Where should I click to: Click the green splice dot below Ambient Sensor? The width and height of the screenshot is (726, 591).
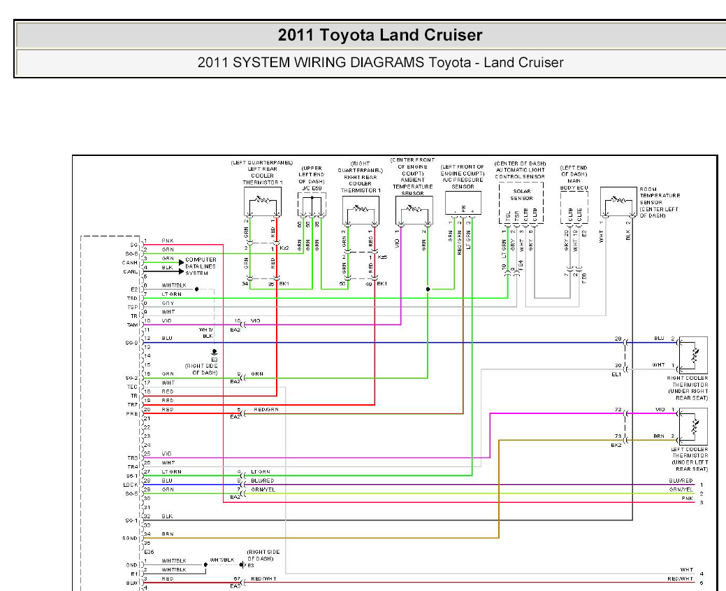click(x=428, y=290)
